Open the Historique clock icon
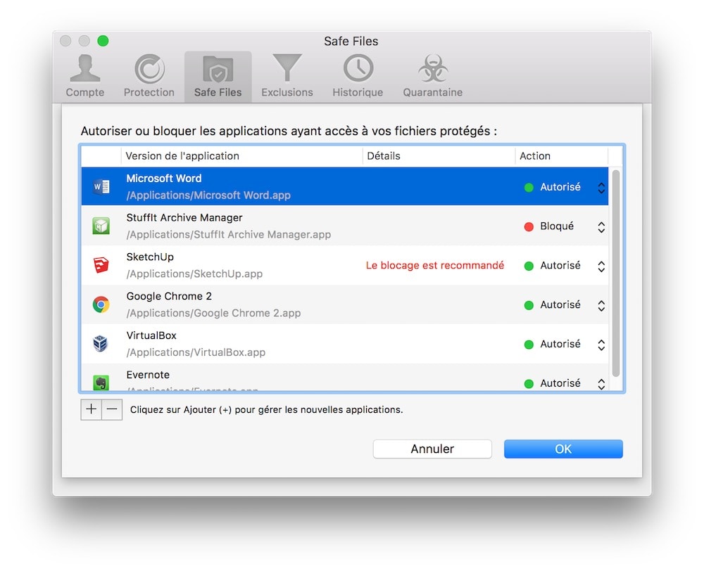704x571 pixels. tap(358, 75)
